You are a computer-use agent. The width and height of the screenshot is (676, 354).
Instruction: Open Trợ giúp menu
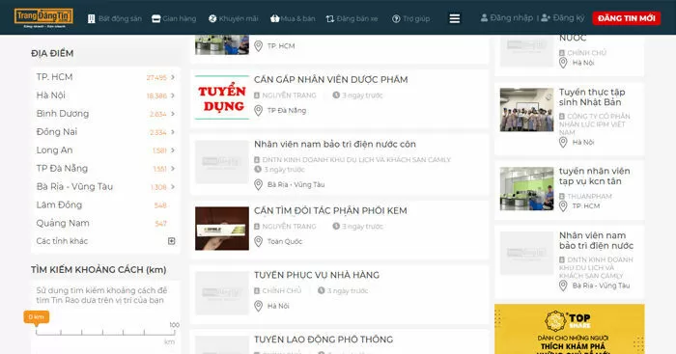(x=410, y=18)
